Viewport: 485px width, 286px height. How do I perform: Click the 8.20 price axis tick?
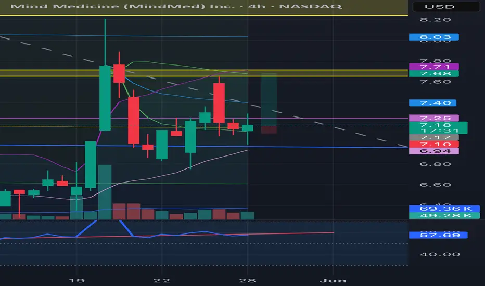click(435, 20)
